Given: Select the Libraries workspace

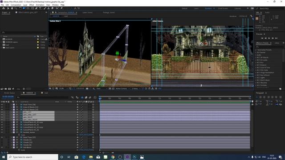Looking at the screenshot, I should pyautogui.click(x=237, y=8).
